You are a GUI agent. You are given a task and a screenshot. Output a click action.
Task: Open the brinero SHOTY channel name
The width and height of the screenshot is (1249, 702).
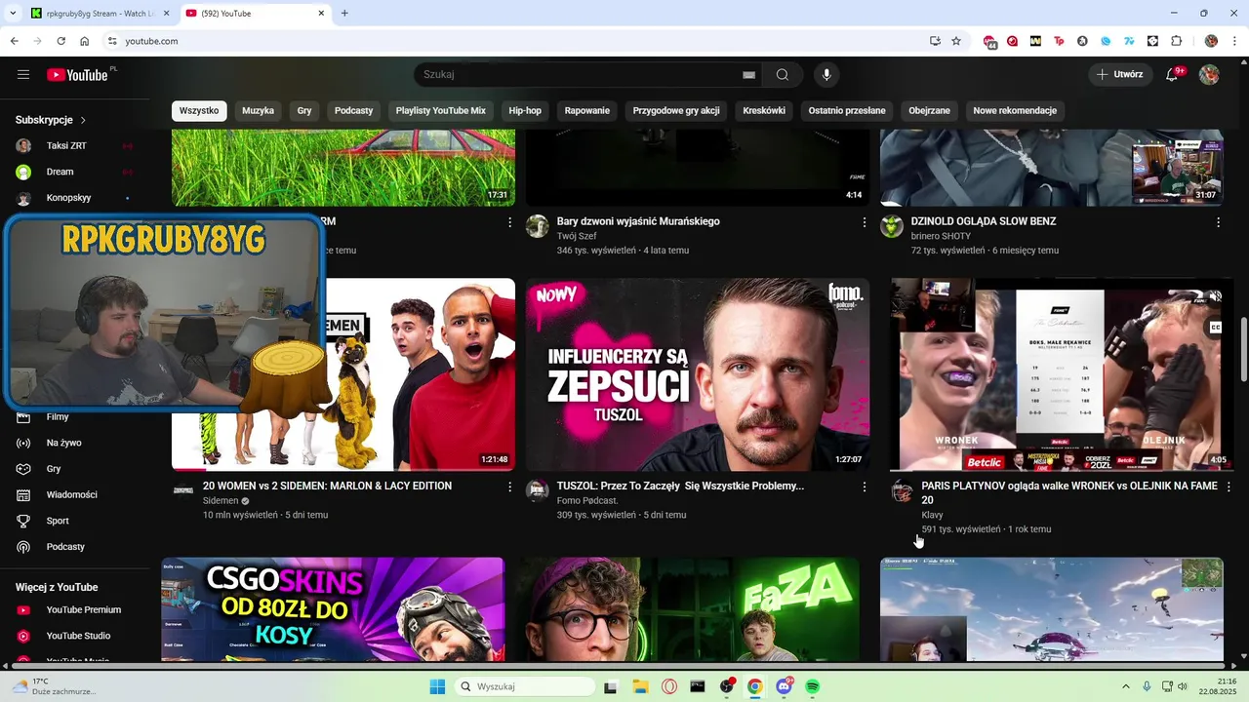(x=941, y=236)
